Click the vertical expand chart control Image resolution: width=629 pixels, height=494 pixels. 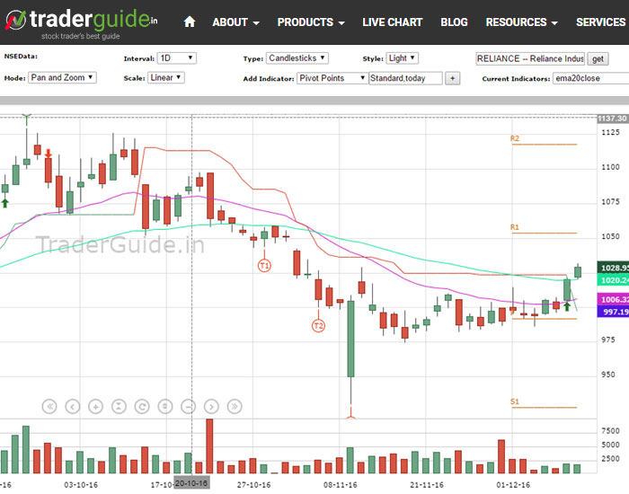coord(165,407)
